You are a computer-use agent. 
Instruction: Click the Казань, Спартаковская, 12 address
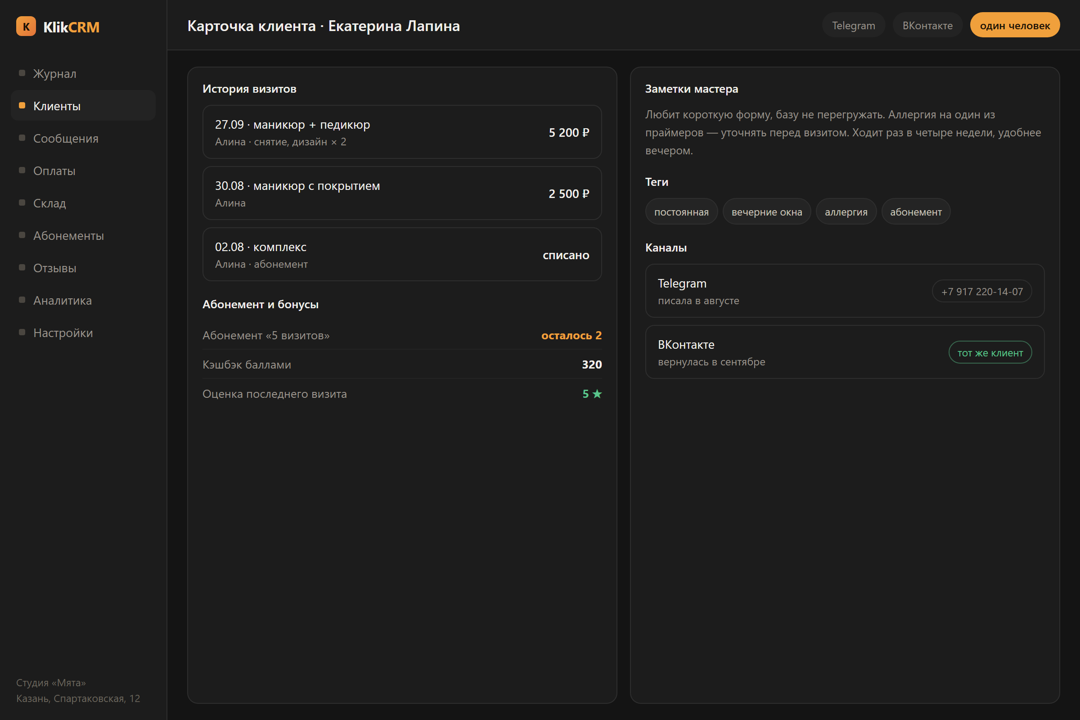point(78,698)
